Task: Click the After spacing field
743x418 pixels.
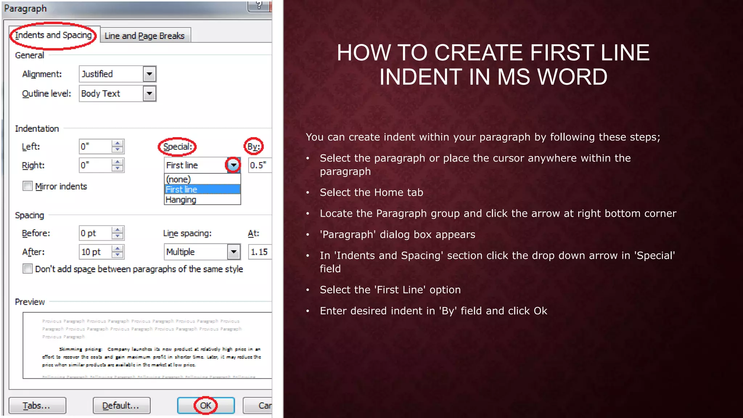Action: pos(95,252)
